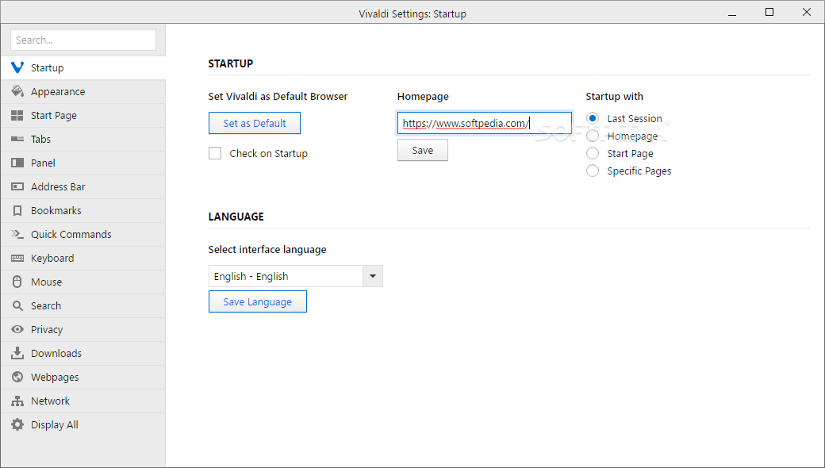Viewport: 825px width, 468px height.
Task: Open Network settings
Action: tap(83, 401)
